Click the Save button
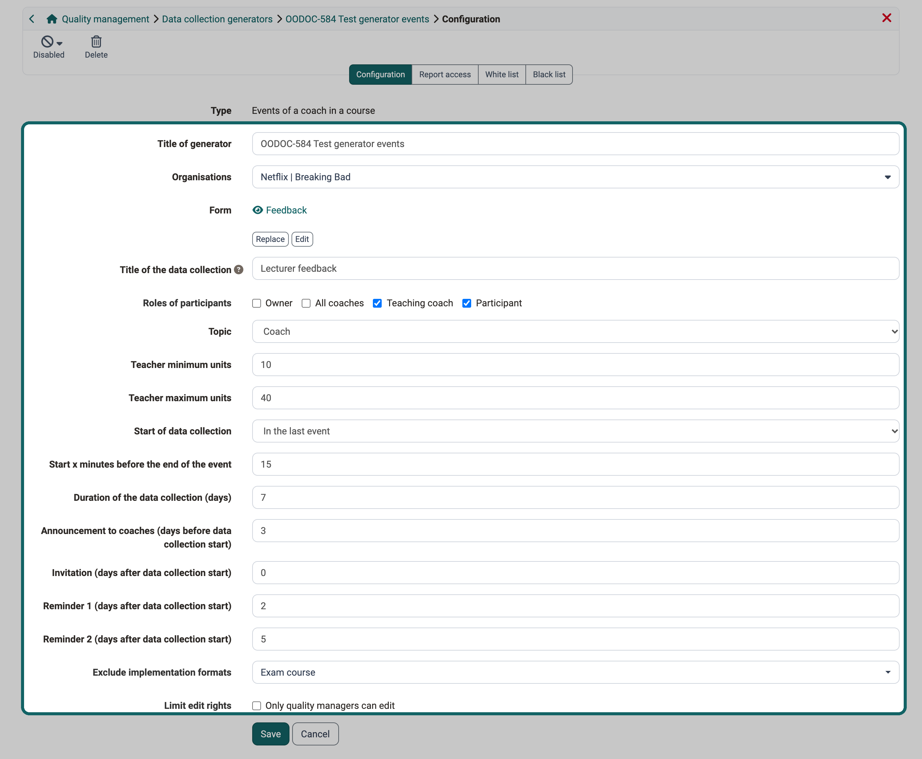Screen dimensions: 922x759 271,734
